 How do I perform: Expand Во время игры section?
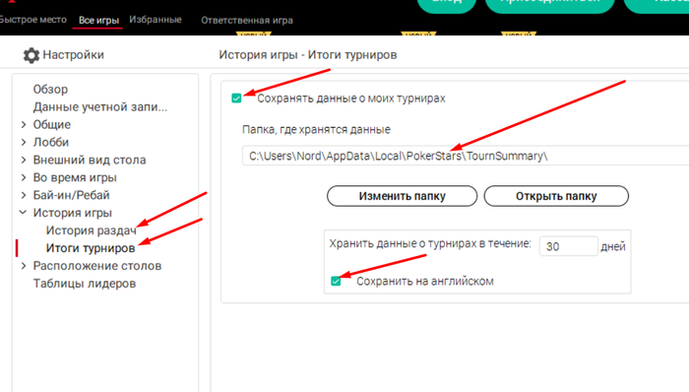click(x=24, y=177)
